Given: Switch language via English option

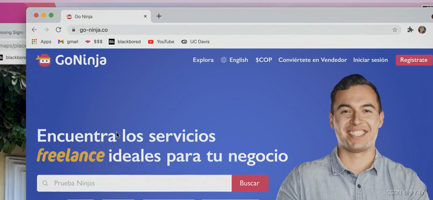Looking at the screenshot, I should point(239,60).
